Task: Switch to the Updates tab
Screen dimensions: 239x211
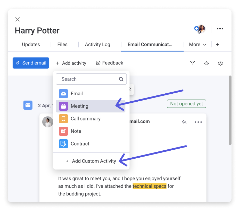Action: (31, 44)
